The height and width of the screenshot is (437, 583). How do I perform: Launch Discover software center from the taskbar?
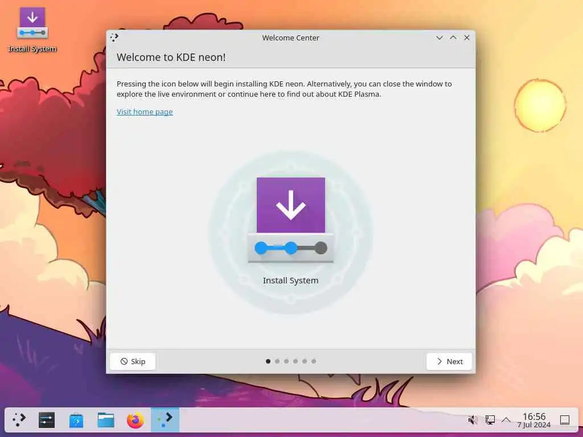point(76,420)
